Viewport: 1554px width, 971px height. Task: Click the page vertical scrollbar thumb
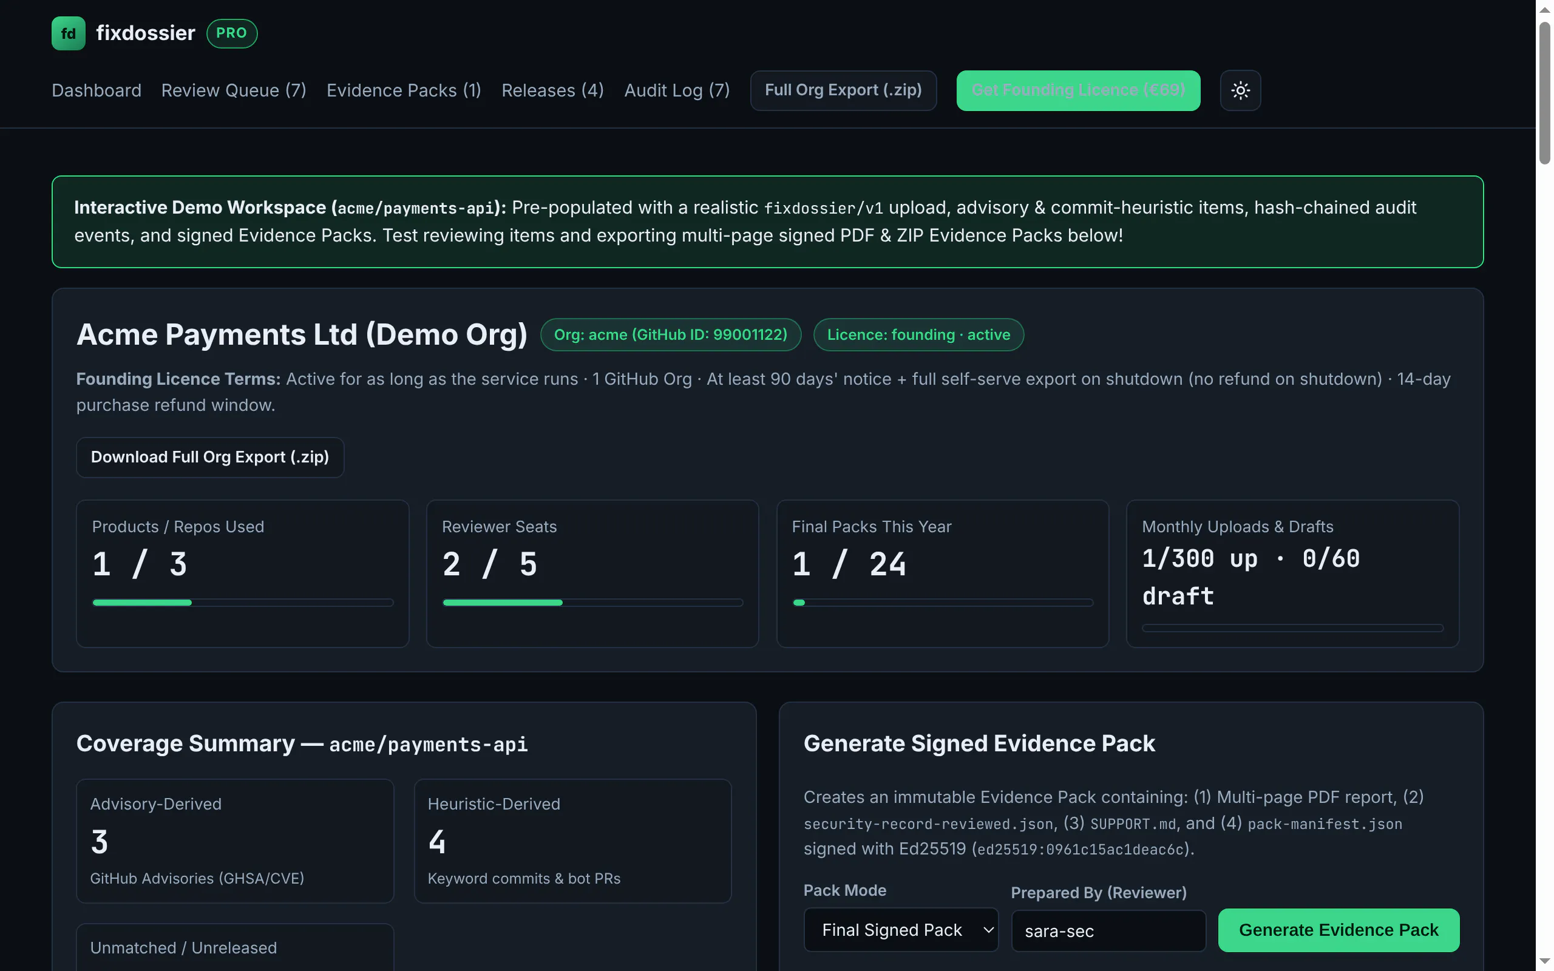(1544, 93)
